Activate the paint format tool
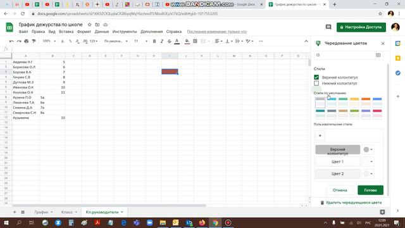 34,41
